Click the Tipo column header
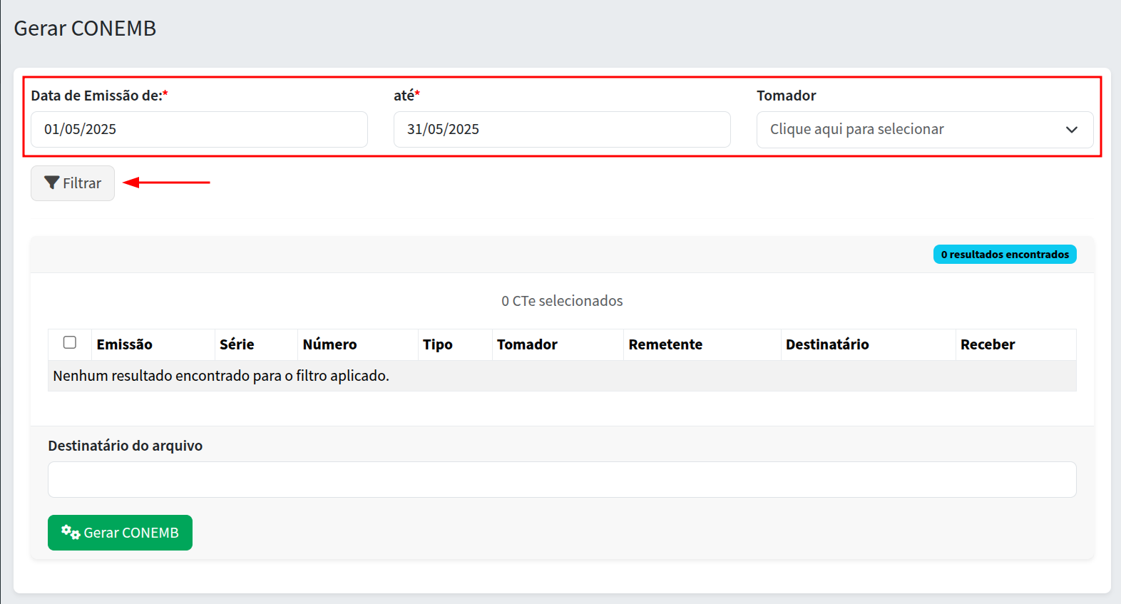This screenshot has width=1121, height=604. coord(437,344)
